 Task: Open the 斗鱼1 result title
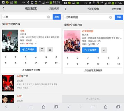19,96
